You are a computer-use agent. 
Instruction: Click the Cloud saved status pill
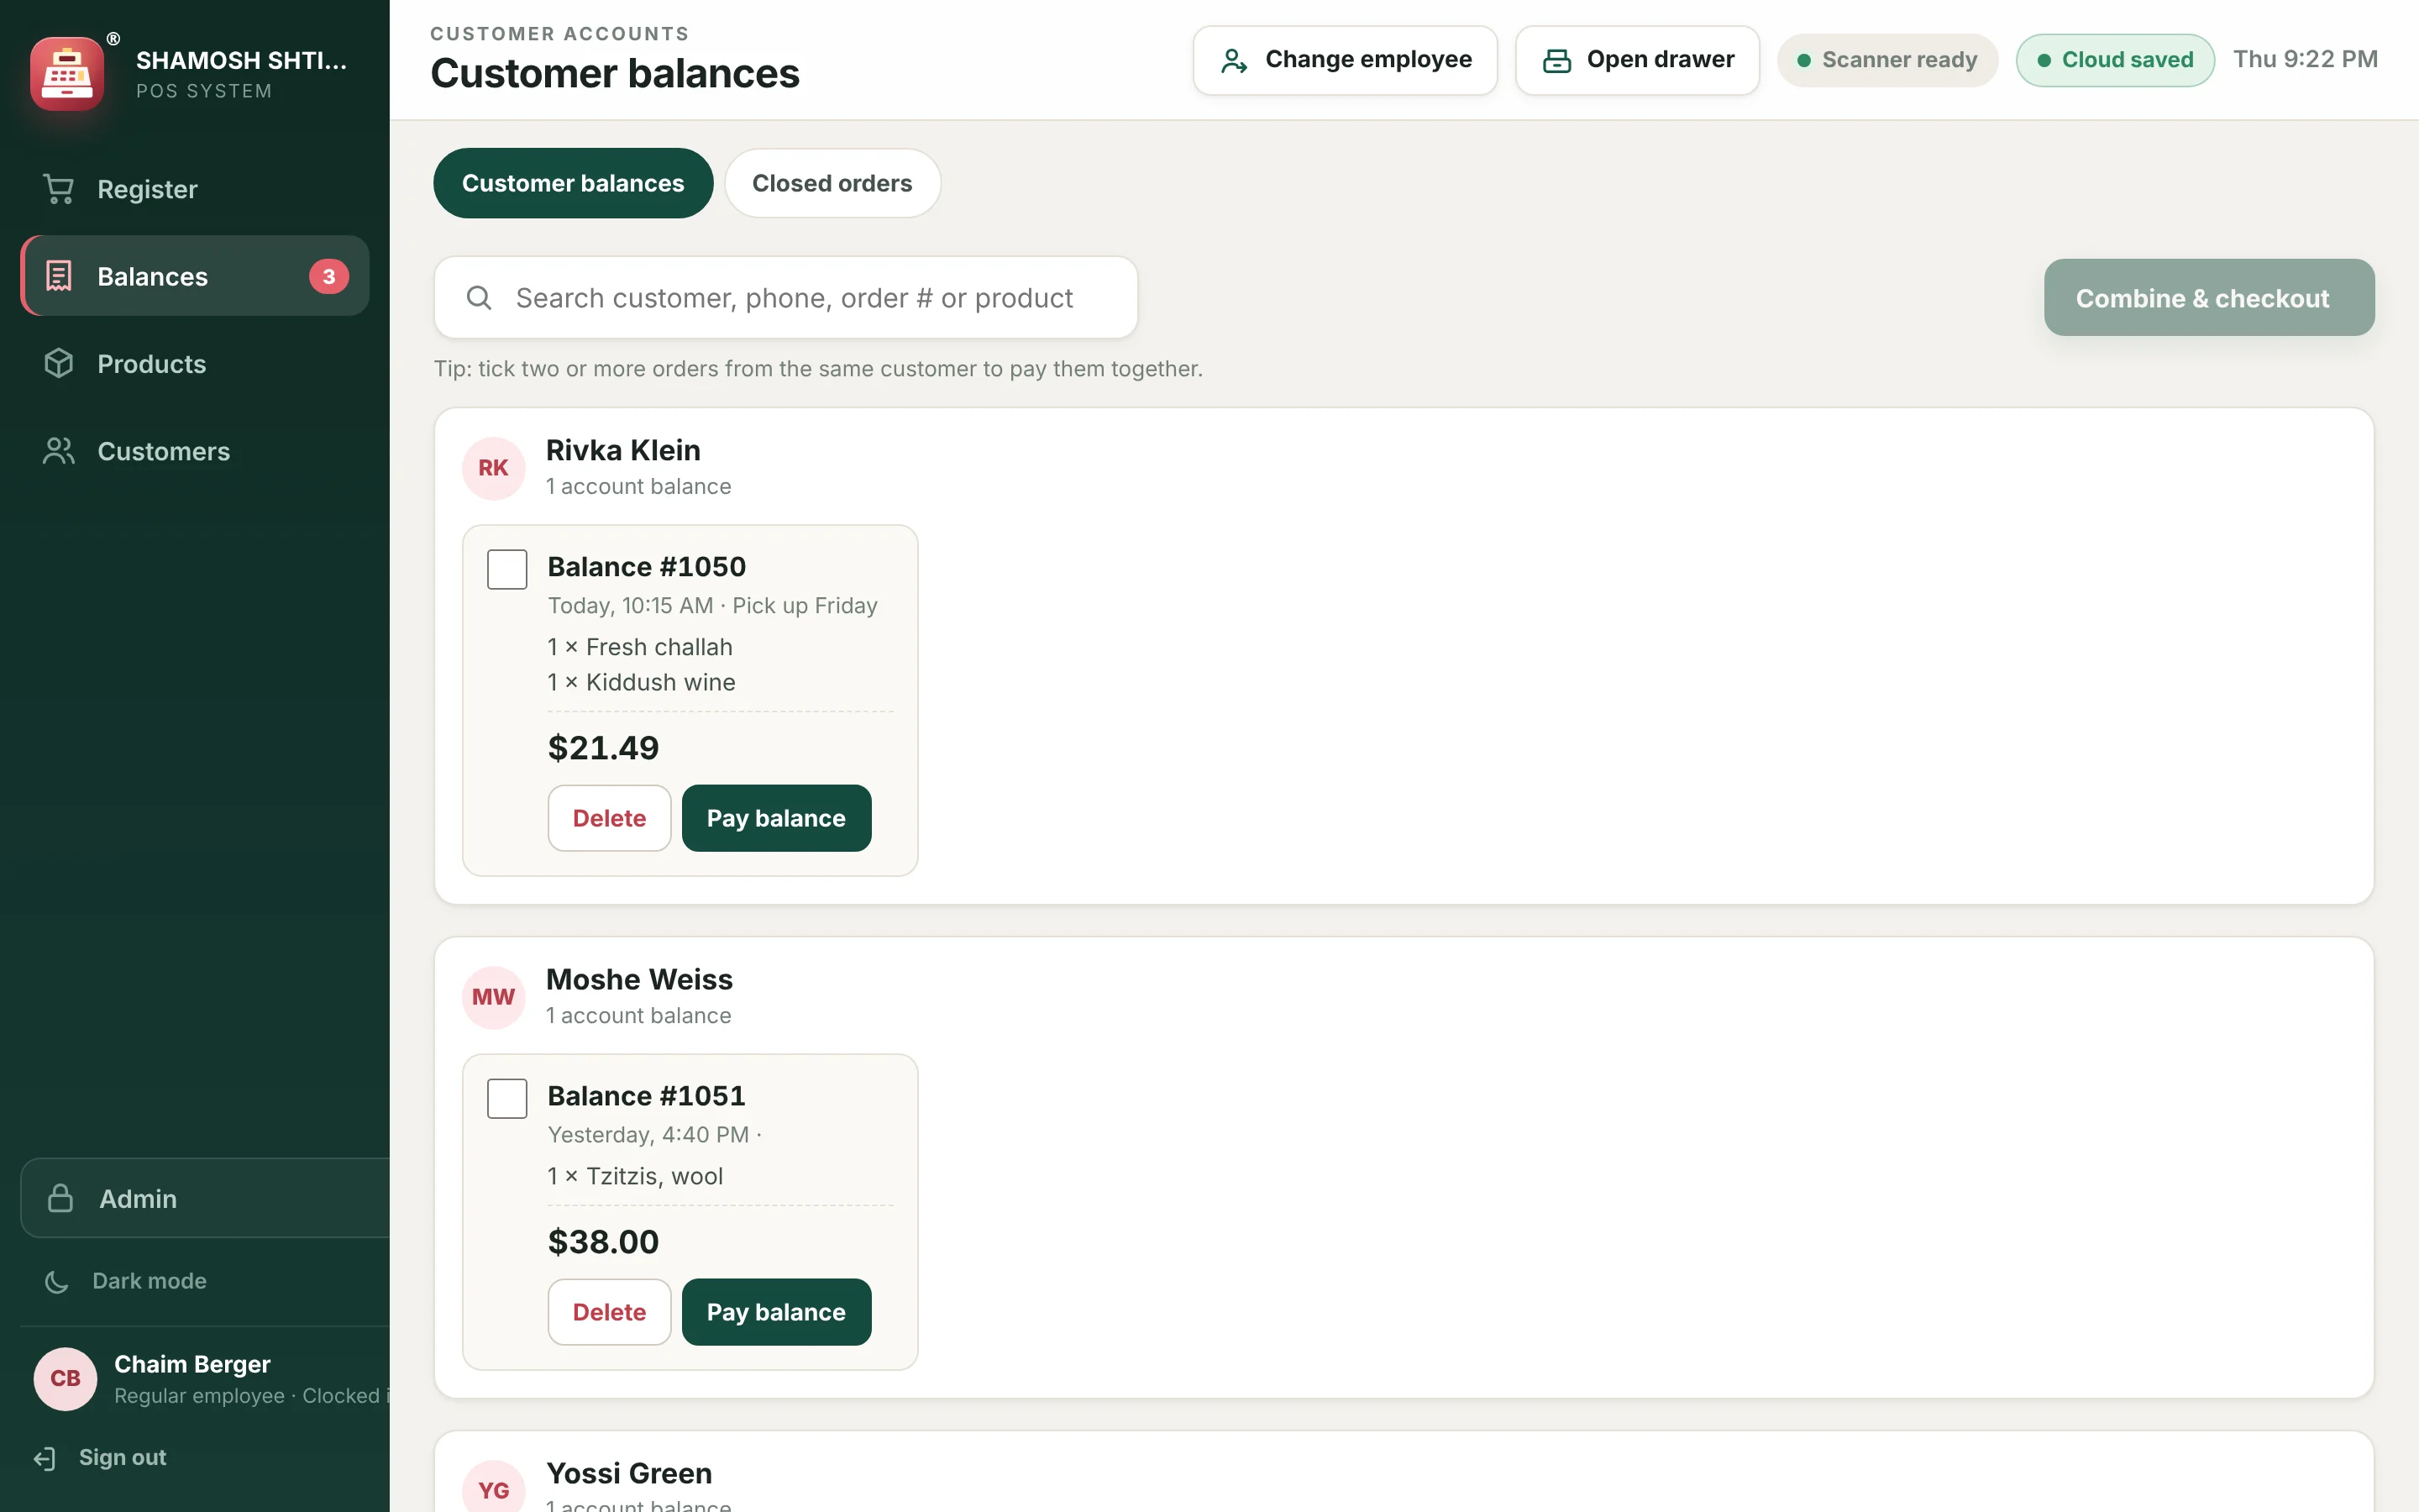point(2115,60)
